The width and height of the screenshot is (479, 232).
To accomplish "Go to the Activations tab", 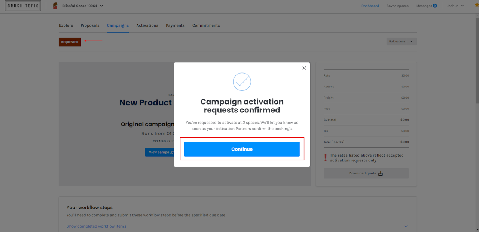I will point(147,25).
